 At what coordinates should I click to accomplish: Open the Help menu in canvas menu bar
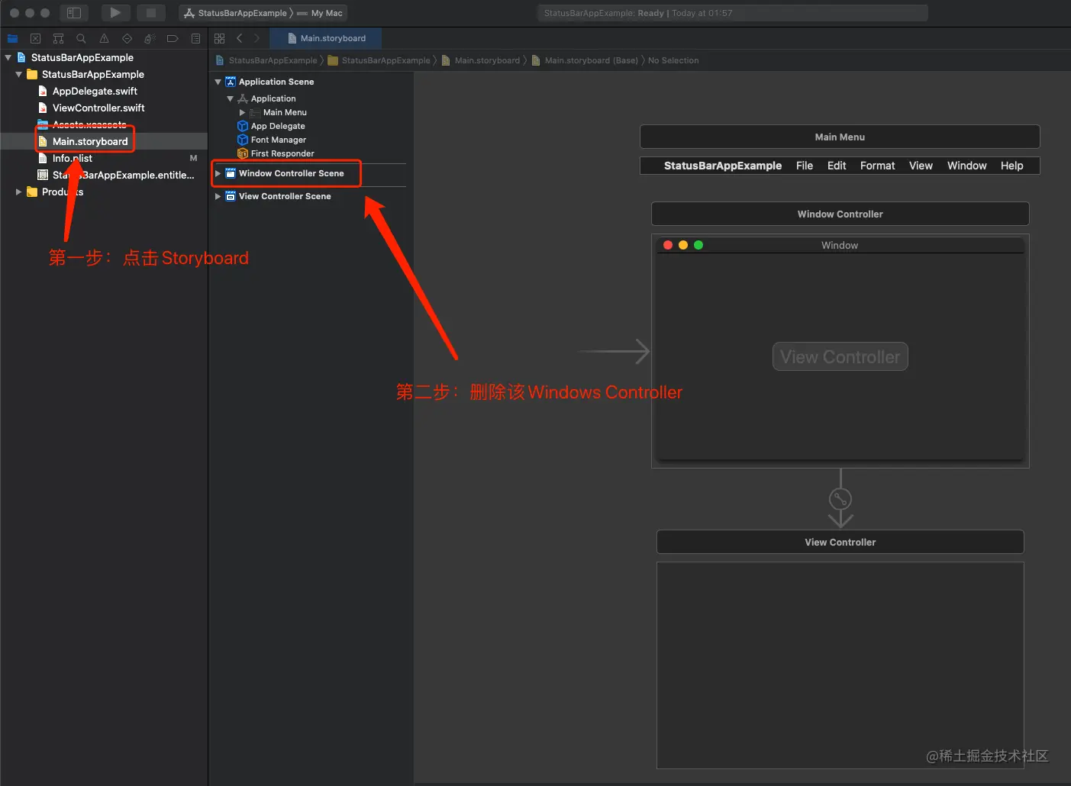pos(1012,166)
